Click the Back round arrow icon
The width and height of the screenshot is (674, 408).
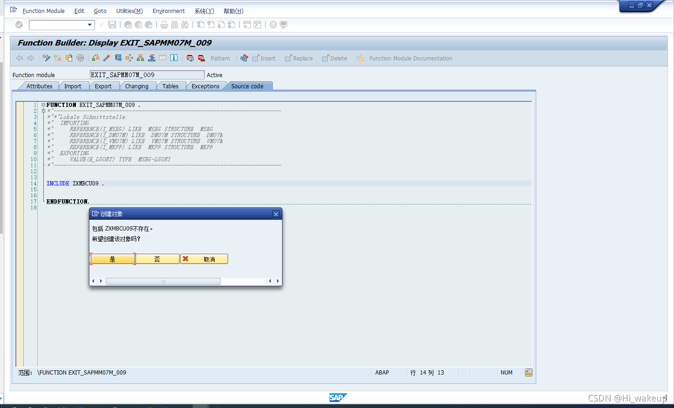[128, 25]
